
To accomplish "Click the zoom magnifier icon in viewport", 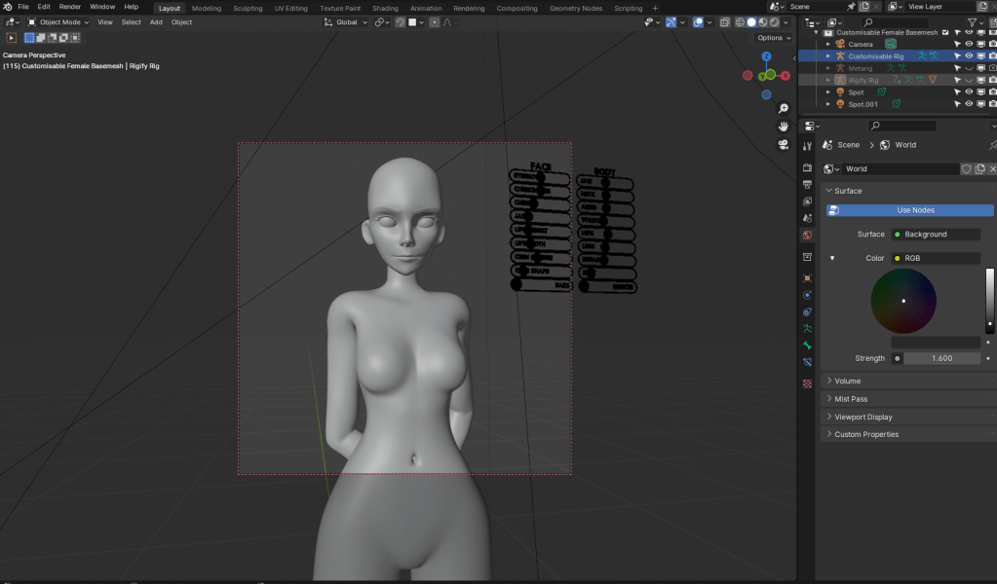I will point(783,109).
